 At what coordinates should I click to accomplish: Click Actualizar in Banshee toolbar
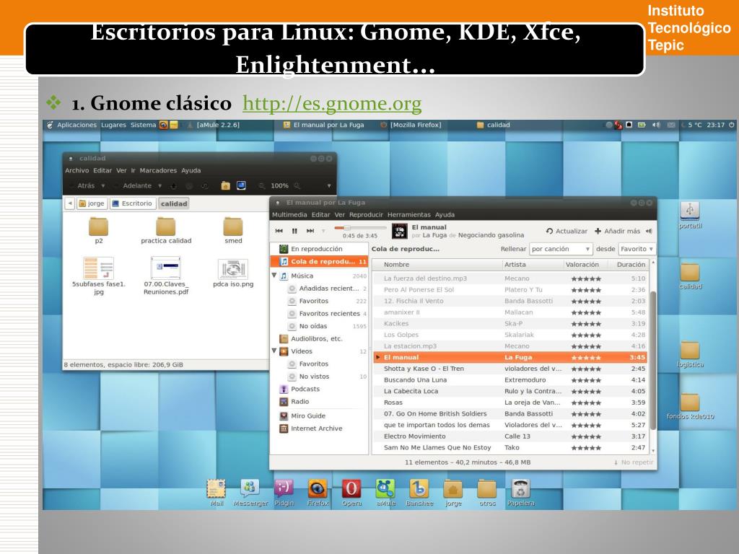click(x=567, y=232)
